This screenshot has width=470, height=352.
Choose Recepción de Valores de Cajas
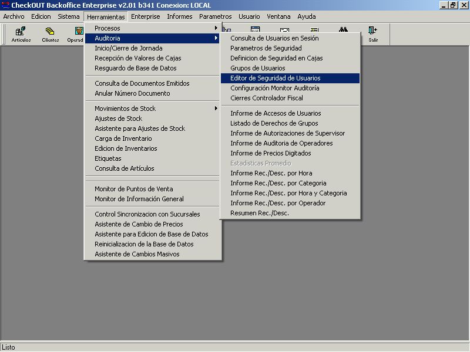click(152, 58)
